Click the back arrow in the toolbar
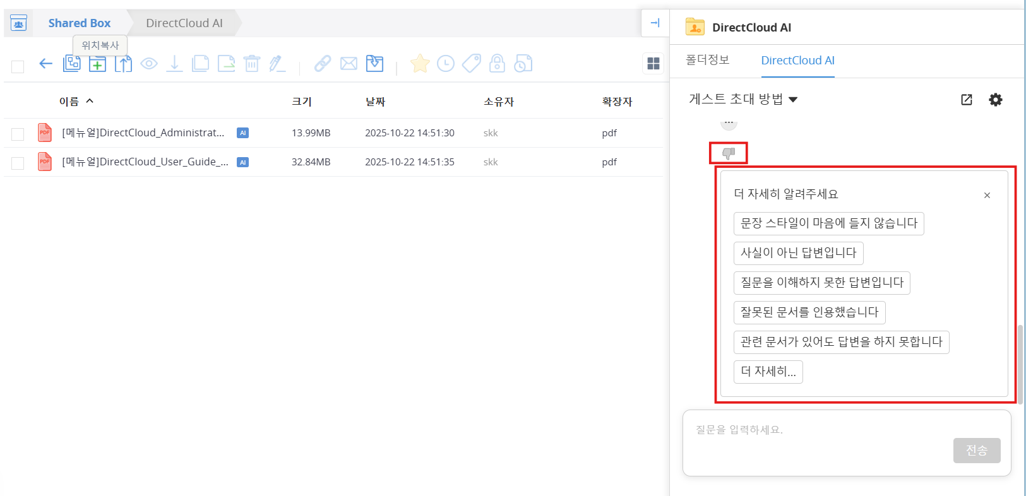Screen dimensions: 1026x496 [45, 64]
